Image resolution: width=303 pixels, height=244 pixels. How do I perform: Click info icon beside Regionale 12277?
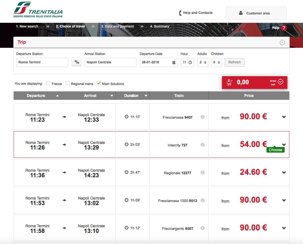click(203, 173)
